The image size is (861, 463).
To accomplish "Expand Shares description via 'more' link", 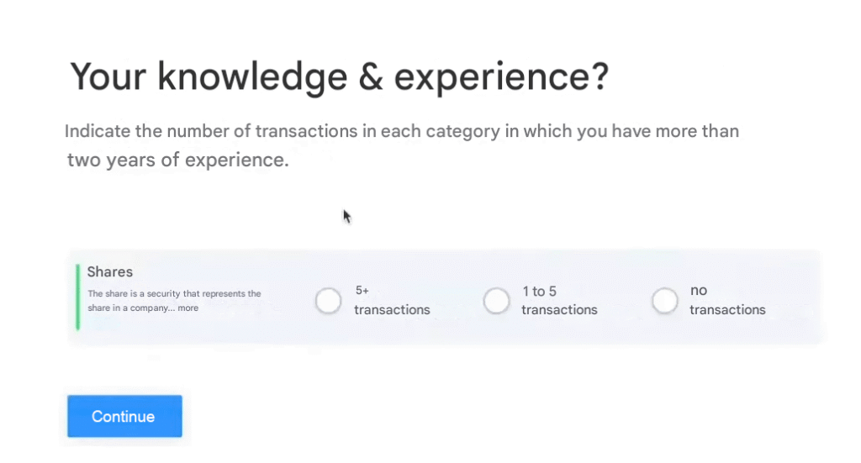I will coord(188,308).
